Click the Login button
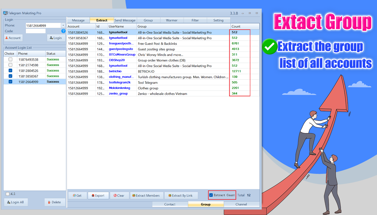Image resolution: width=377 pixels, height=215 pixels. 56,38
